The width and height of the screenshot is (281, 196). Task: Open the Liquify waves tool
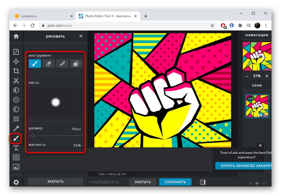coord(16,119)
